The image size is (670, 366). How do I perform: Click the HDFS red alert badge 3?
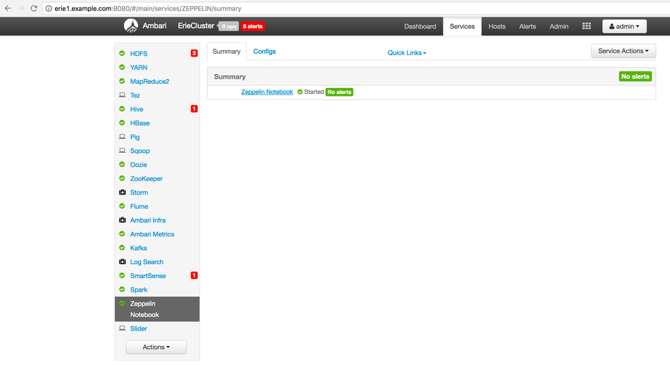[x=194, y=54]
